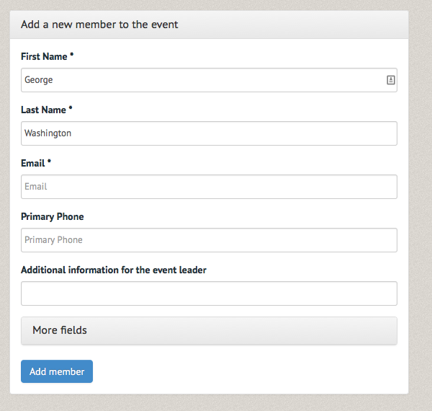This screenshot has height=411, width=432.
Task: Expand the More fields section
Action: click(x=209, y=331)
